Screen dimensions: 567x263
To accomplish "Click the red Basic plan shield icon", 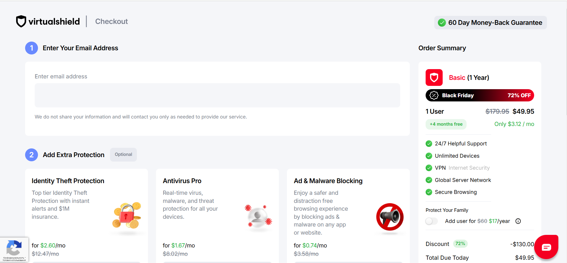I will pyautogui.click(x=434, y=77).
